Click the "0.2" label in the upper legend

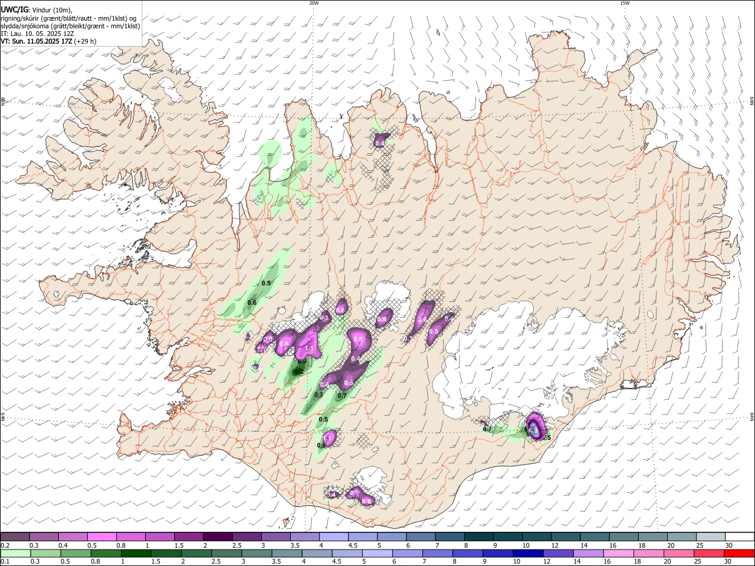point(4,545)
